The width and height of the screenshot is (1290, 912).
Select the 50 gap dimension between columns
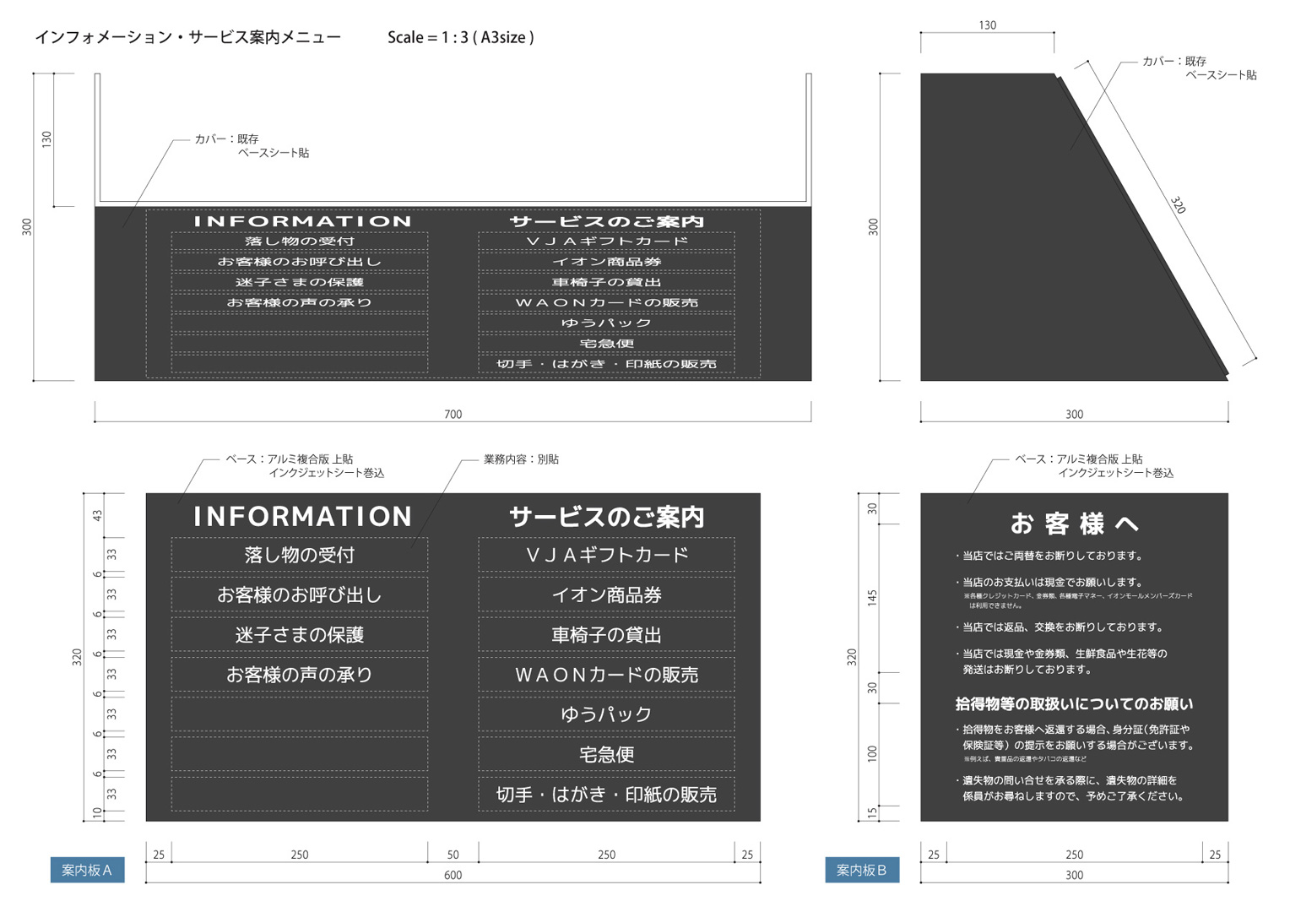[x=453, y=855]
